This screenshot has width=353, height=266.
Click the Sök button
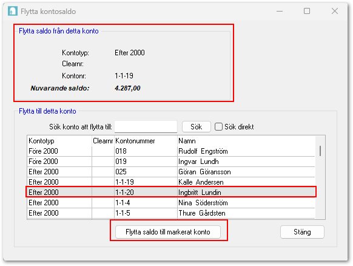197,127
